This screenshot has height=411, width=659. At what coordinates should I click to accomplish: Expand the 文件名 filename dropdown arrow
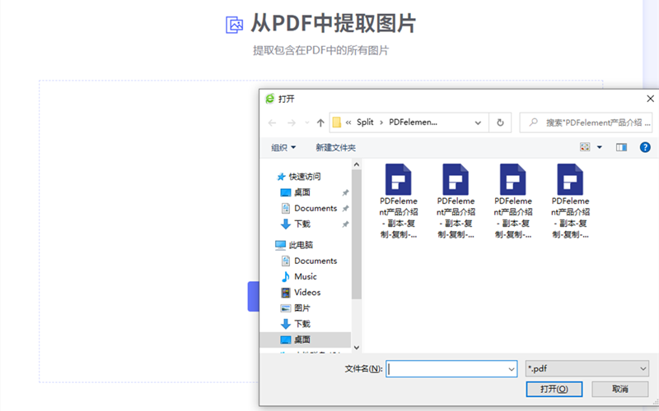(x=511, y=369)
